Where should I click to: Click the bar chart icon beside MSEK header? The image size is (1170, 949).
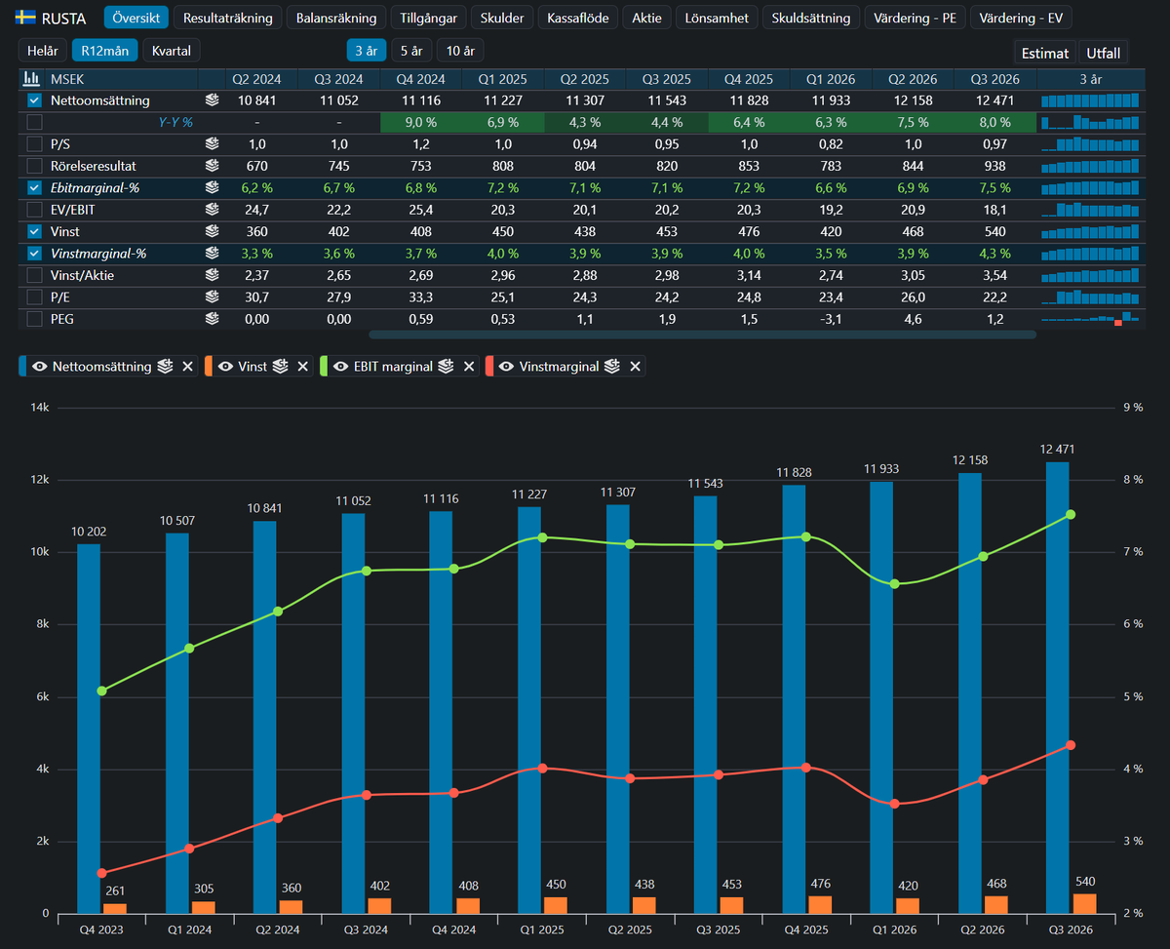click(31, 79)
